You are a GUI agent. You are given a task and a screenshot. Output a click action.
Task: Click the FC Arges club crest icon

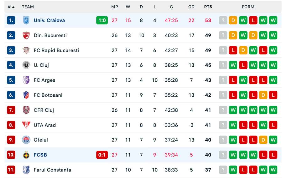(26, 80)
